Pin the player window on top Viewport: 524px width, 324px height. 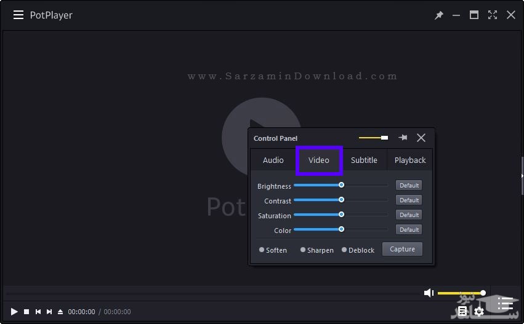tap(439, 15)
